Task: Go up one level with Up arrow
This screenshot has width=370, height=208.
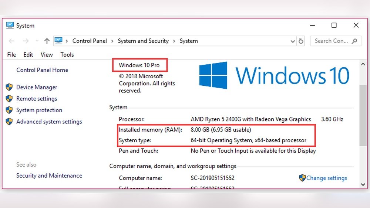Action: tap(47, 41)
